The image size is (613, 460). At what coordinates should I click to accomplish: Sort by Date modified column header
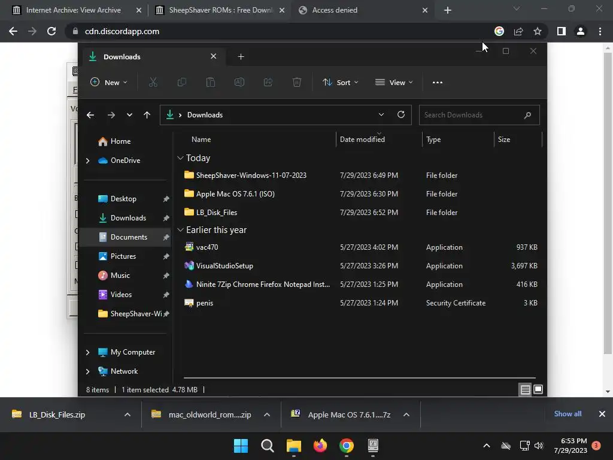click(362, 139)
